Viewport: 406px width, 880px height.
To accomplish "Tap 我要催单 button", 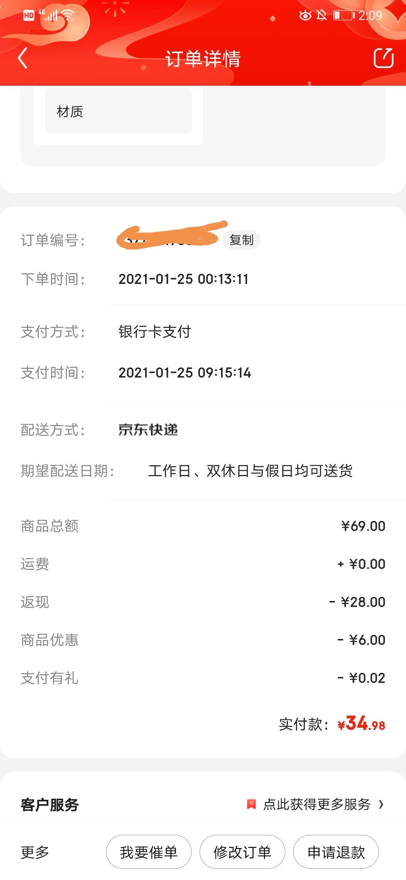I will pos(148,852).
